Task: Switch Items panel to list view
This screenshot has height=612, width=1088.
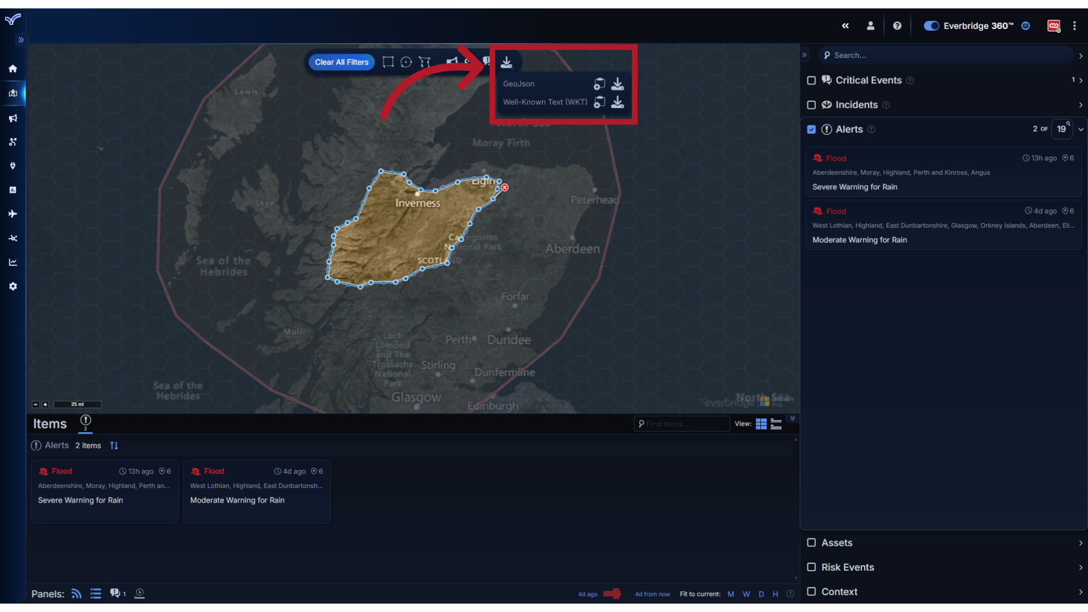Action: 776,423
